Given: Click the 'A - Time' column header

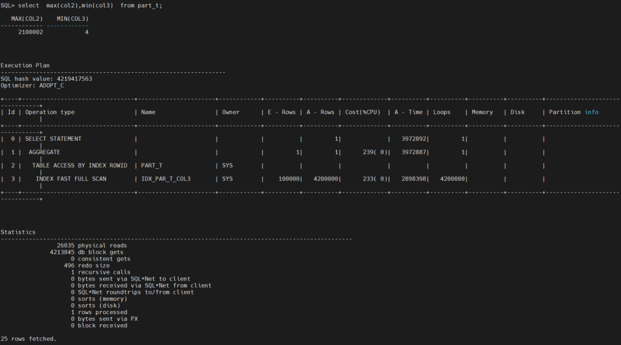Looking at the screenshot, I should 408,113.
